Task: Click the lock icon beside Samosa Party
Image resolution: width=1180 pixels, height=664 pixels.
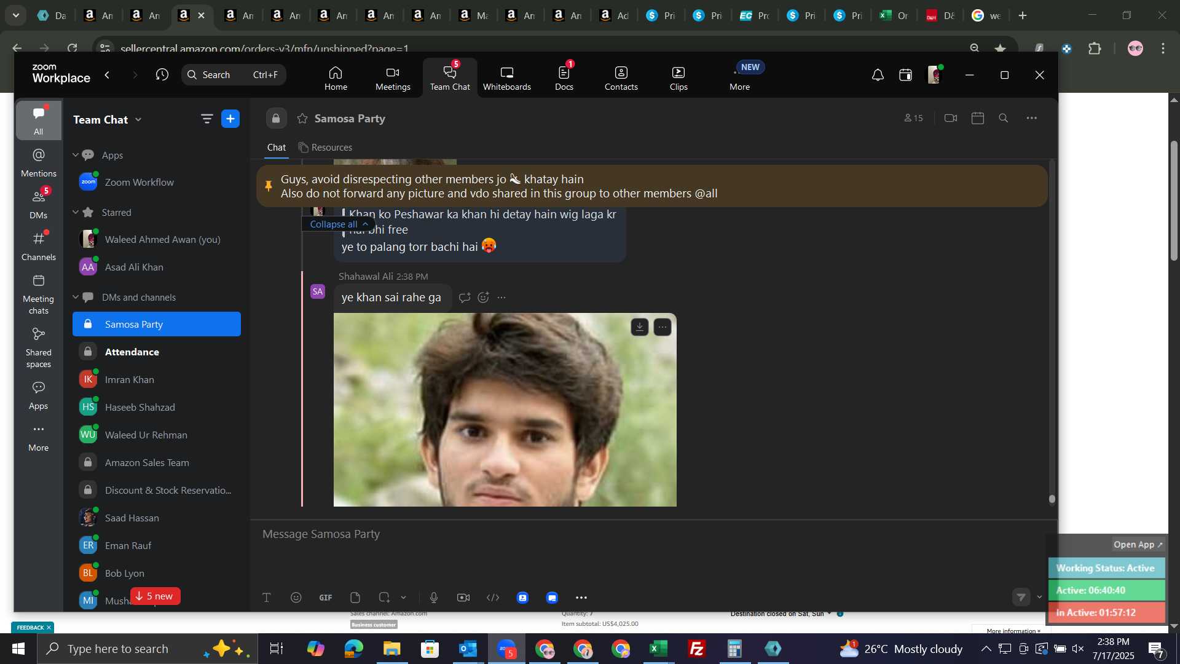Action: tap(276, 119)
